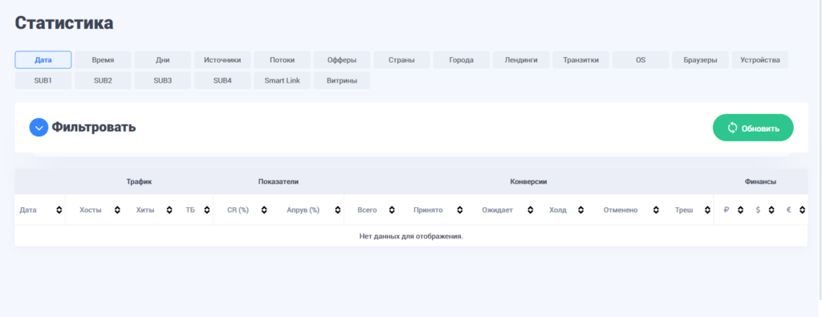Switch to the Время tab
This screenshot has width=822, height=317.
[103, 59]
